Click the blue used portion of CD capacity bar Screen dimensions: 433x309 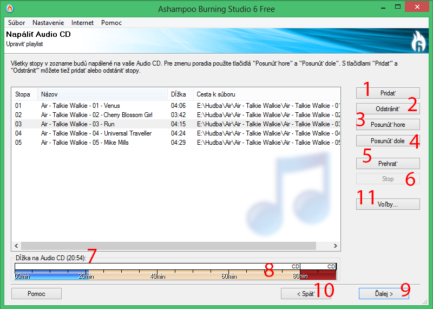click(x=51, y=275)
